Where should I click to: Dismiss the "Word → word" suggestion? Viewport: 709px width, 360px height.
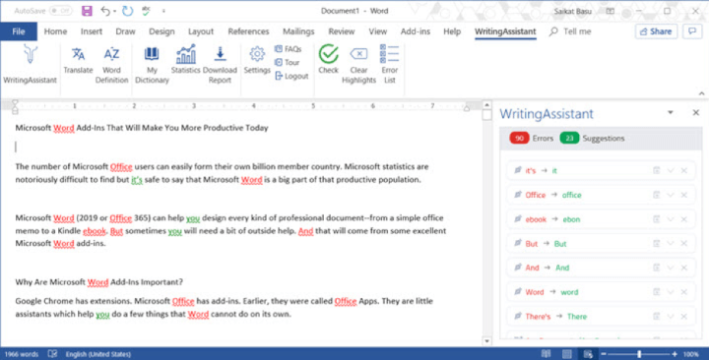(x=683, y=292)
